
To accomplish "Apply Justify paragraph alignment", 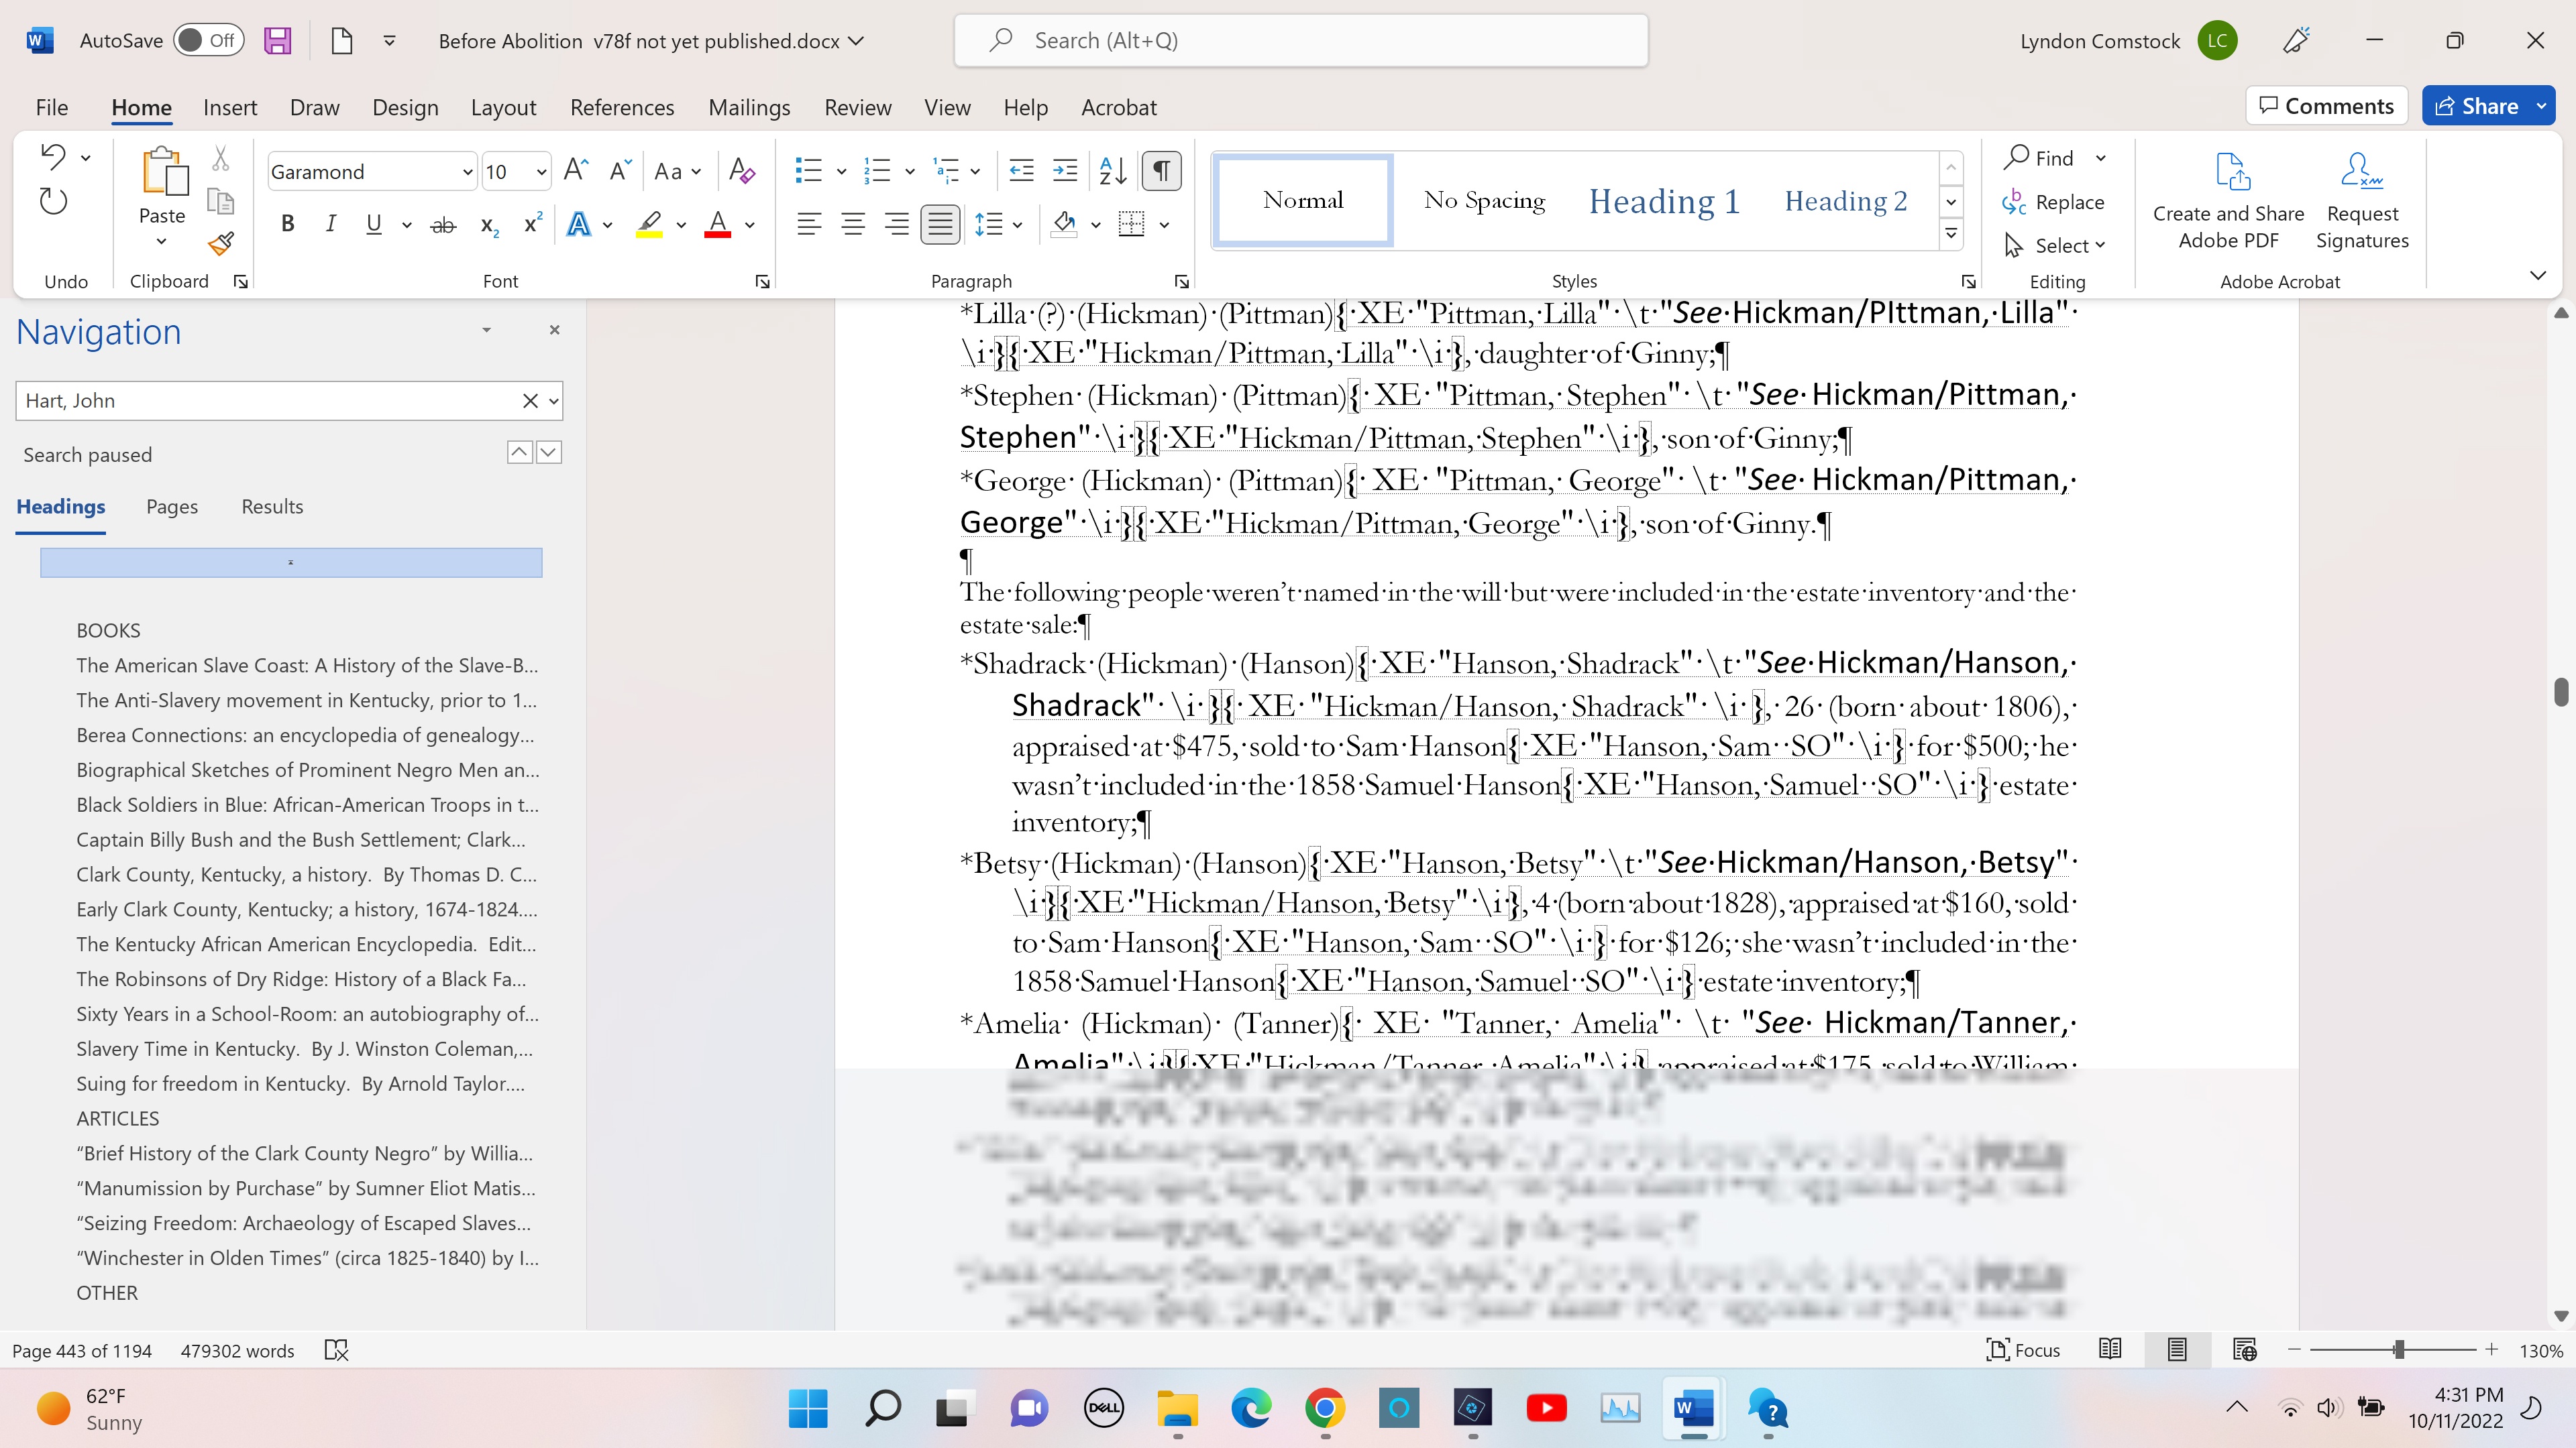I will 940,224.
